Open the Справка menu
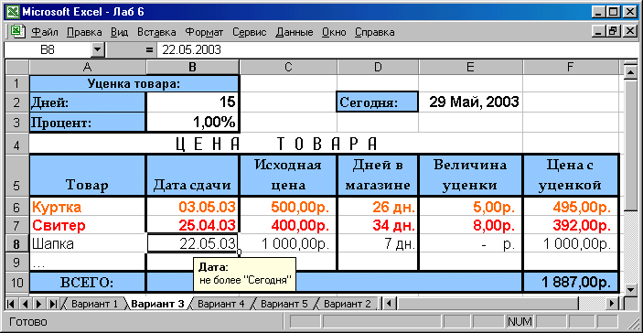This screenshot has width=643, height=333. click(x=374, y=32)
